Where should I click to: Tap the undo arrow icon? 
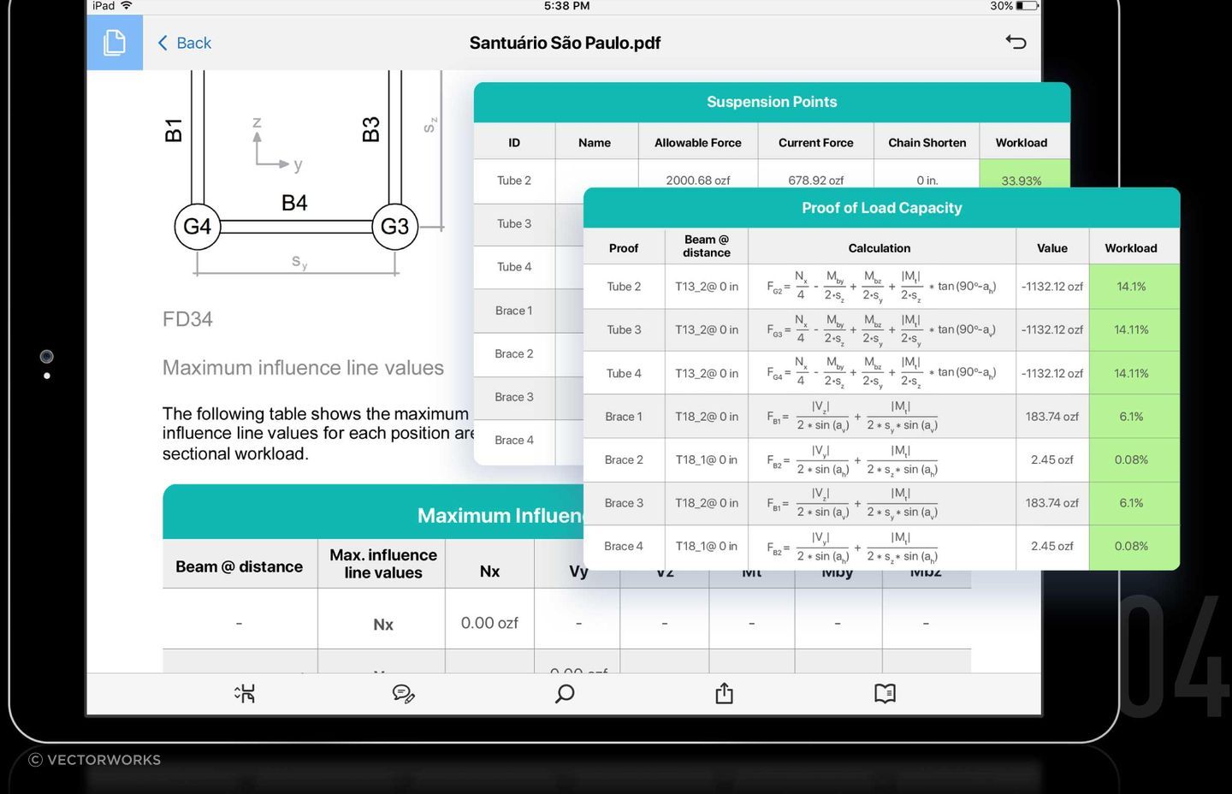click(x=1016, y=42)
